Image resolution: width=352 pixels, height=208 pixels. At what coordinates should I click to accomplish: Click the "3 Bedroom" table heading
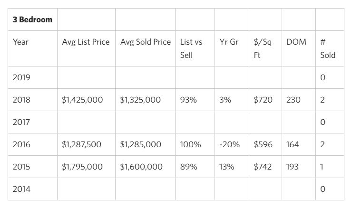click(32, 20)
